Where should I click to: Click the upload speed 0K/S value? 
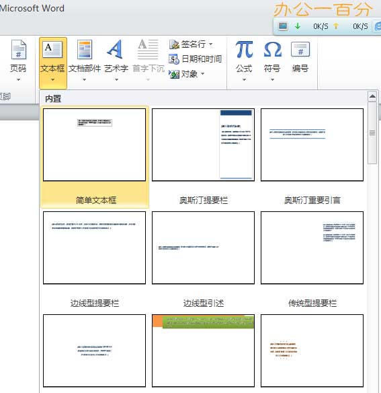(360, 26)
